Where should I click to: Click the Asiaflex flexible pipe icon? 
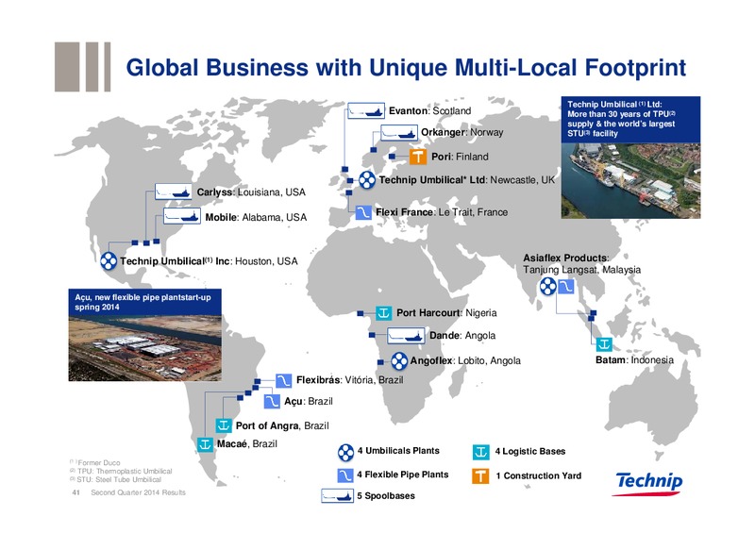(565, 287)
